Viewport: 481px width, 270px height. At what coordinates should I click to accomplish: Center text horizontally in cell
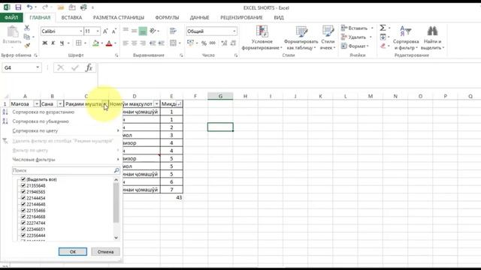tap(134, 43)
